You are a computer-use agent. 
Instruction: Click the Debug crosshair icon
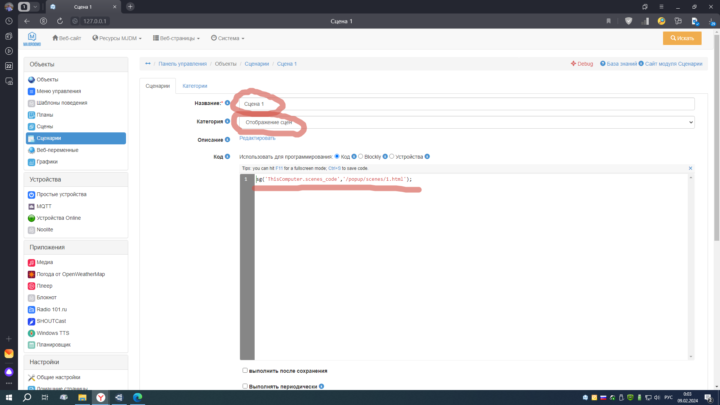coord(573,64)
